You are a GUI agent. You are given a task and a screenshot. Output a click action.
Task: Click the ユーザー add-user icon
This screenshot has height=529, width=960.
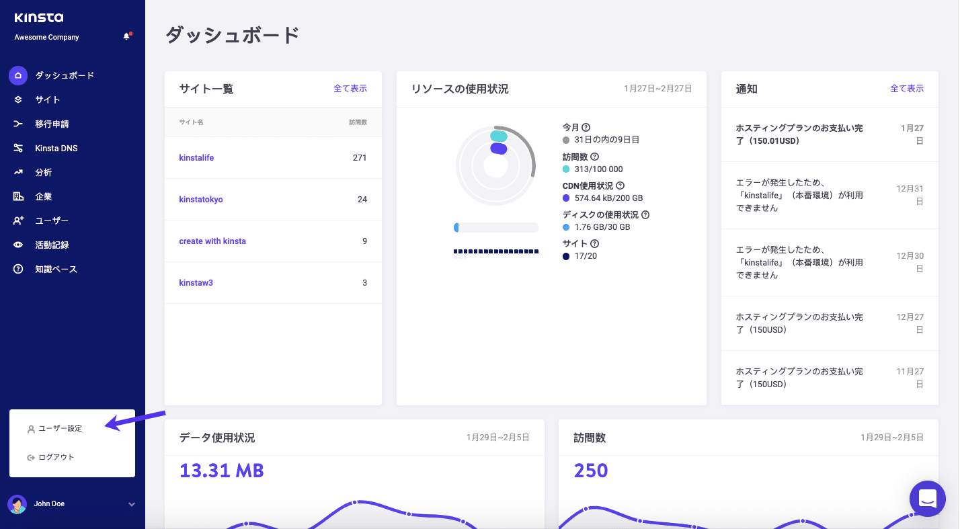point(18,220)
